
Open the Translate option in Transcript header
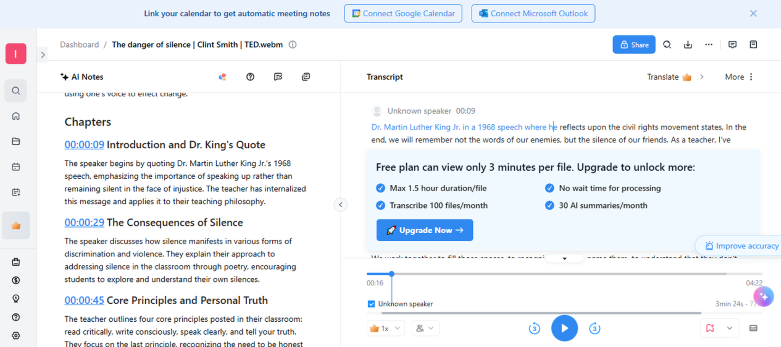669,77
